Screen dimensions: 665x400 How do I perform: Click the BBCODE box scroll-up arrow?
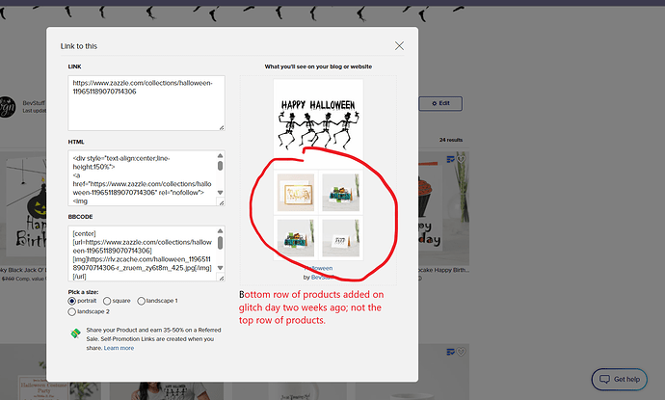[x=220, y=230]
